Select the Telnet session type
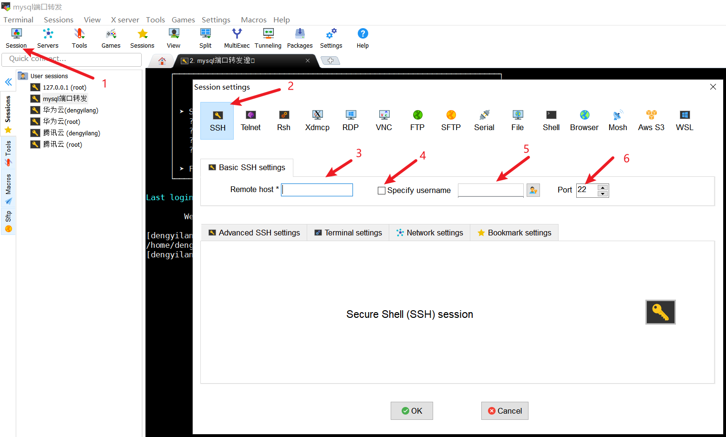 pyautogui.click(x=250, y=121)
